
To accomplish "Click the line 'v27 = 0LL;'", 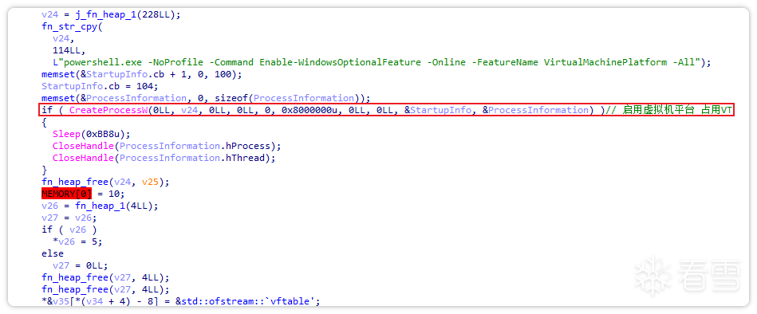I will pos(80,265).
